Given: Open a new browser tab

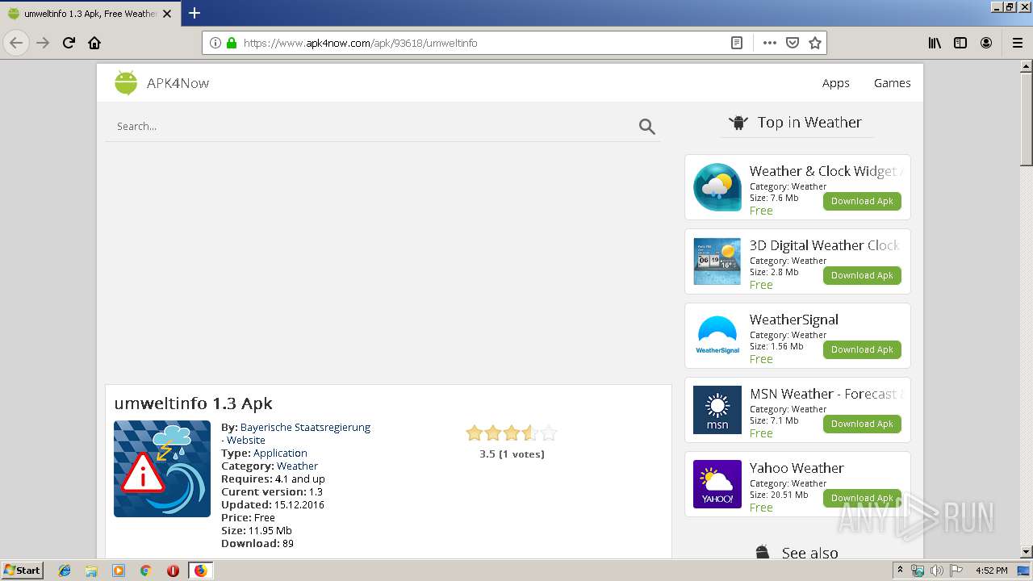Looking at the screenshot, I should coord(194,13).
